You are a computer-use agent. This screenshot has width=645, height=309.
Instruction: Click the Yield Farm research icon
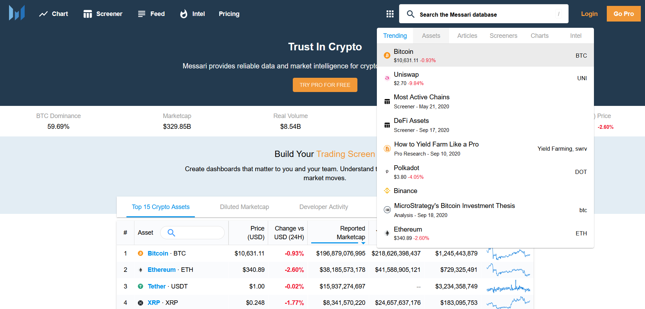pyautogui.click(x=387, y=149)
